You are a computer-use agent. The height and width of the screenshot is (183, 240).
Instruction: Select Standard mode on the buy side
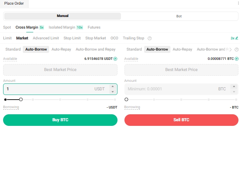pyautogui.click(x=13, y=49)
